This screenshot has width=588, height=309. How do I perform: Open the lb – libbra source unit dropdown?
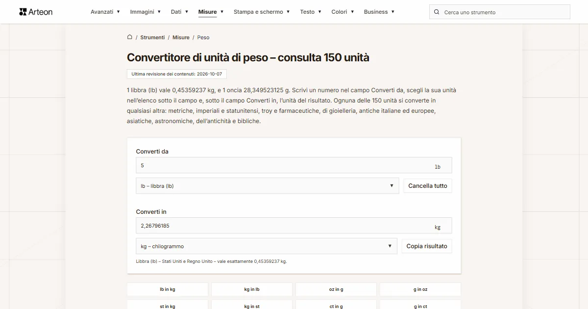coord(268,186)
